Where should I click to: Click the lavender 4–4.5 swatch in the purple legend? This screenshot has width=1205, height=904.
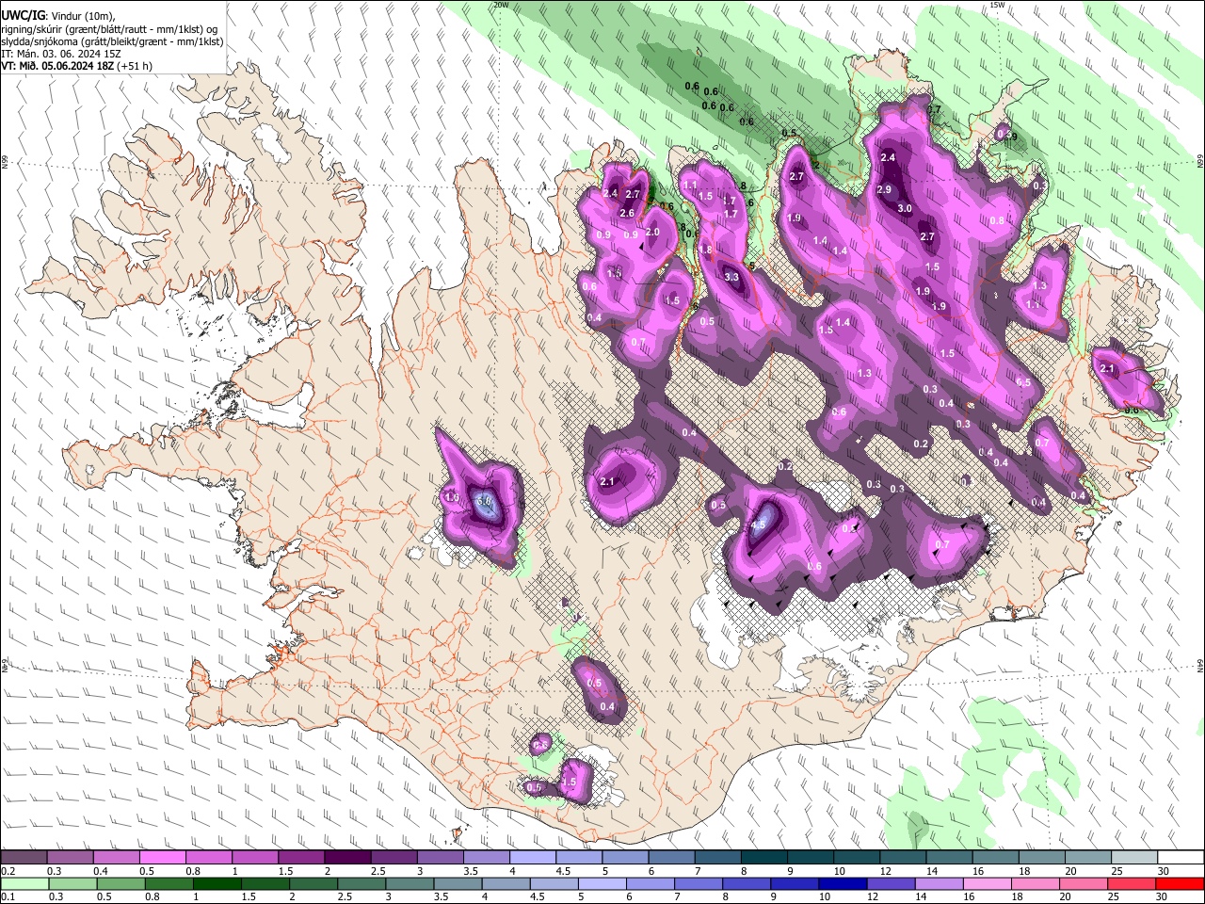pos(533,858)
